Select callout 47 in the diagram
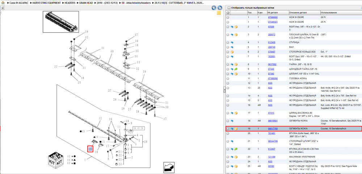 point(164,119)
